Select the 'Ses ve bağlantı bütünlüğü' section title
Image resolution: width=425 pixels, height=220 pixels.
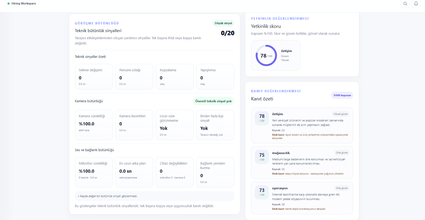[x=94, y=150]
